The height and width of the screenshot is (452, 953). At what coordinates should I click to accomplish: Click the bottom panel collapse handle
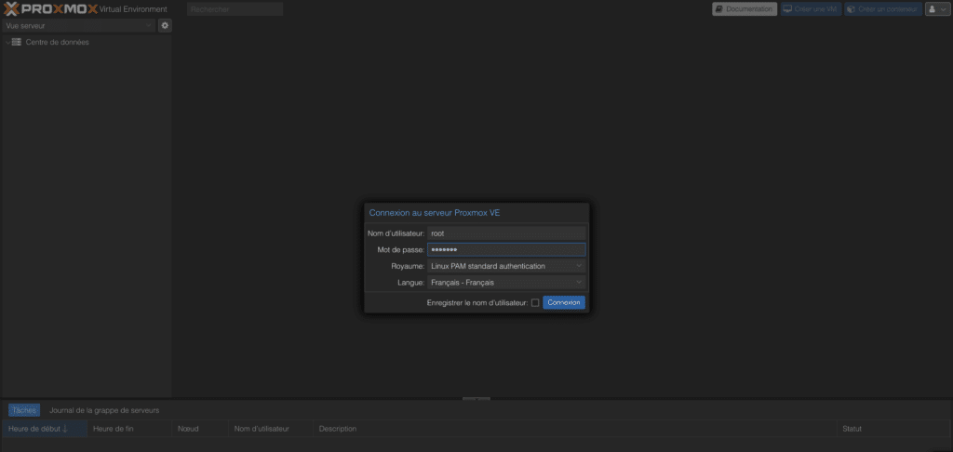point(476,399)
